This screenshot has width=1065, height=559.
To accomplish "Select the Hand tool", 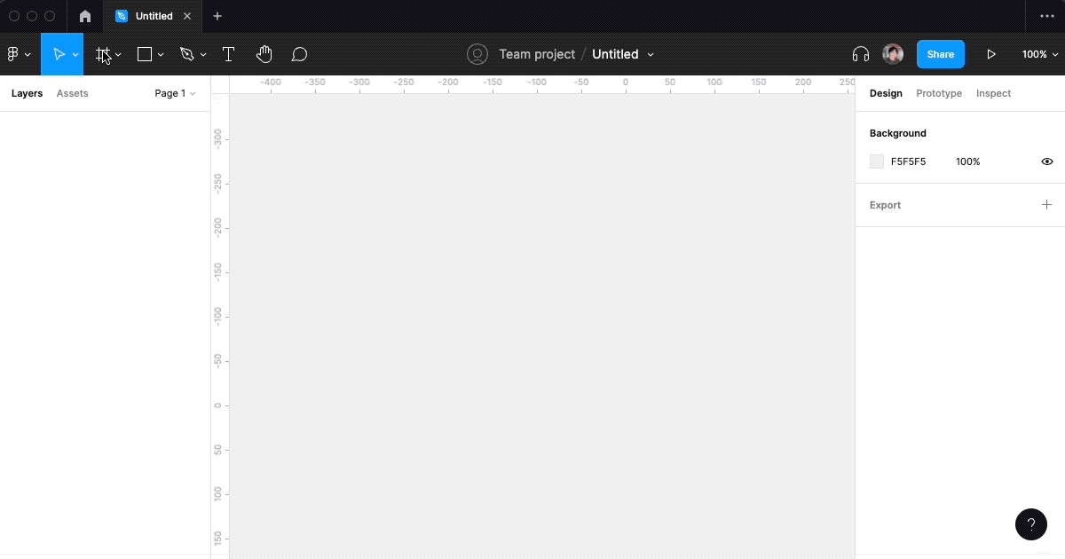I will 264,54.
